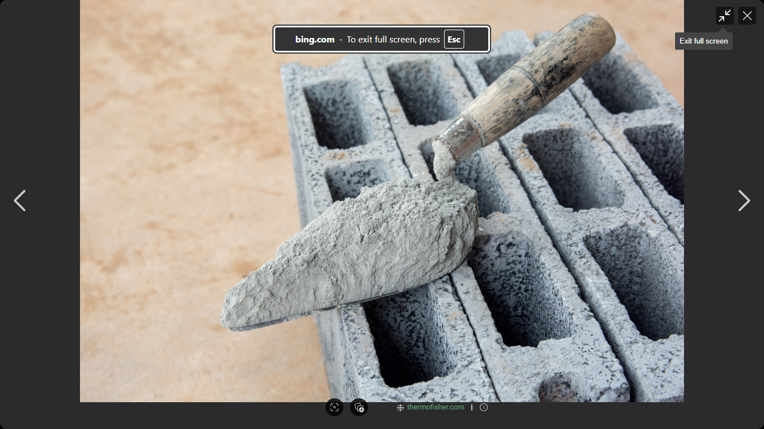The image size is (764, 429).
Task: Go to the next image arrow
Action: pos(744,201)
